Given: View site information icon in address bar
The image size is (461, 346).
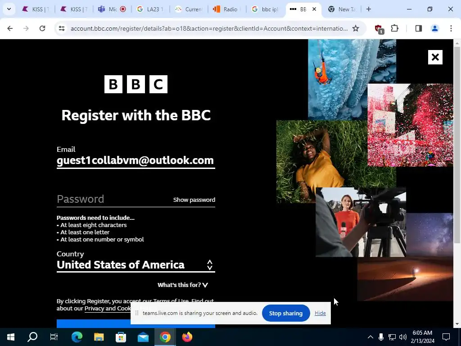Looking at the screenshot, I should (61, 28).
